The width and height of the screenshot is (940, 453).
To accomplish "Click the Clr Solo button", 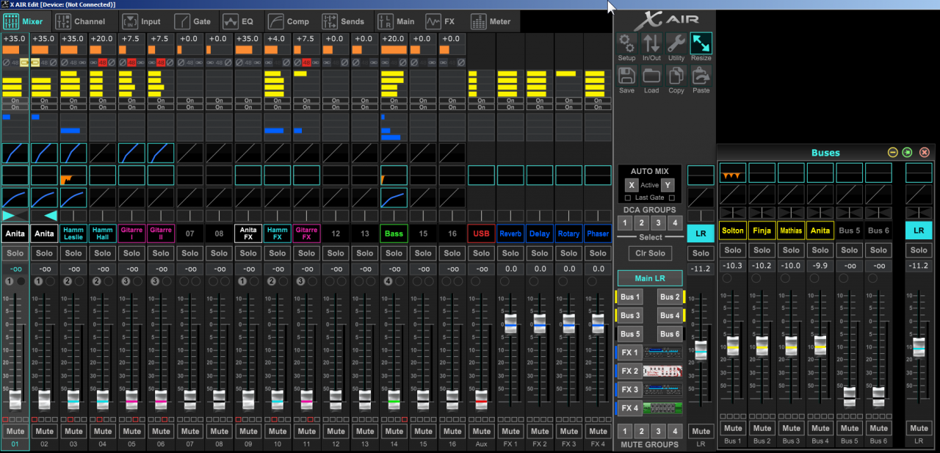I will [649, 253].
